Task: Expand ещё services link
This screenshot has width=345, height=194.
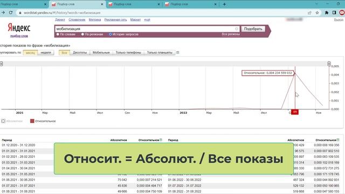Action: (x=147, y=19)
